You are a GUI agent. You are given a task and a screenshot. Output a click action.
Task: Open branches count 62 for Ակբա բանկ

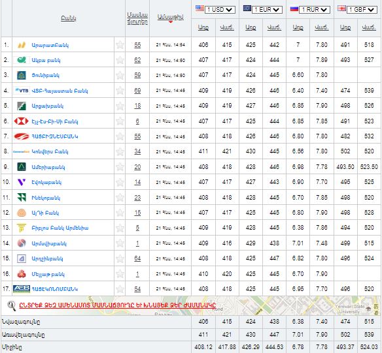(137, 60)
